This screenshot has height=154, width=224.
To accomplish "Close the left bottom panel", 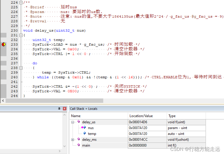I will (65, 108).
